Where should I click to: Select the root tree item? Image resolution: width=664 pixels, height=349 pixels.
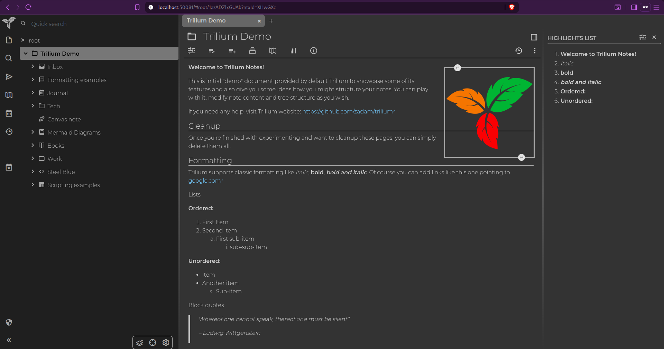[34, 40]
